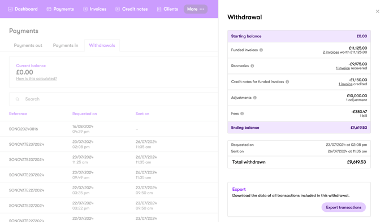Click the Invoices icon in top bar
Screen dimensions: 389x222
tap(85, 9)
